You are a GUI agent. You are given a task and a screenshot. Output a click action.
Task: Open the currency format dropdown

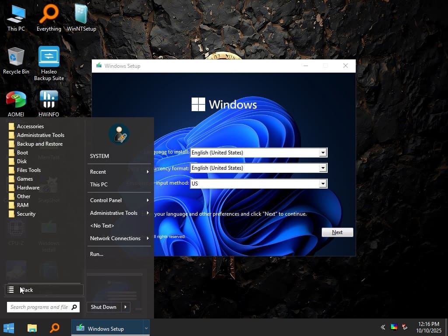(x=322, y=168)
